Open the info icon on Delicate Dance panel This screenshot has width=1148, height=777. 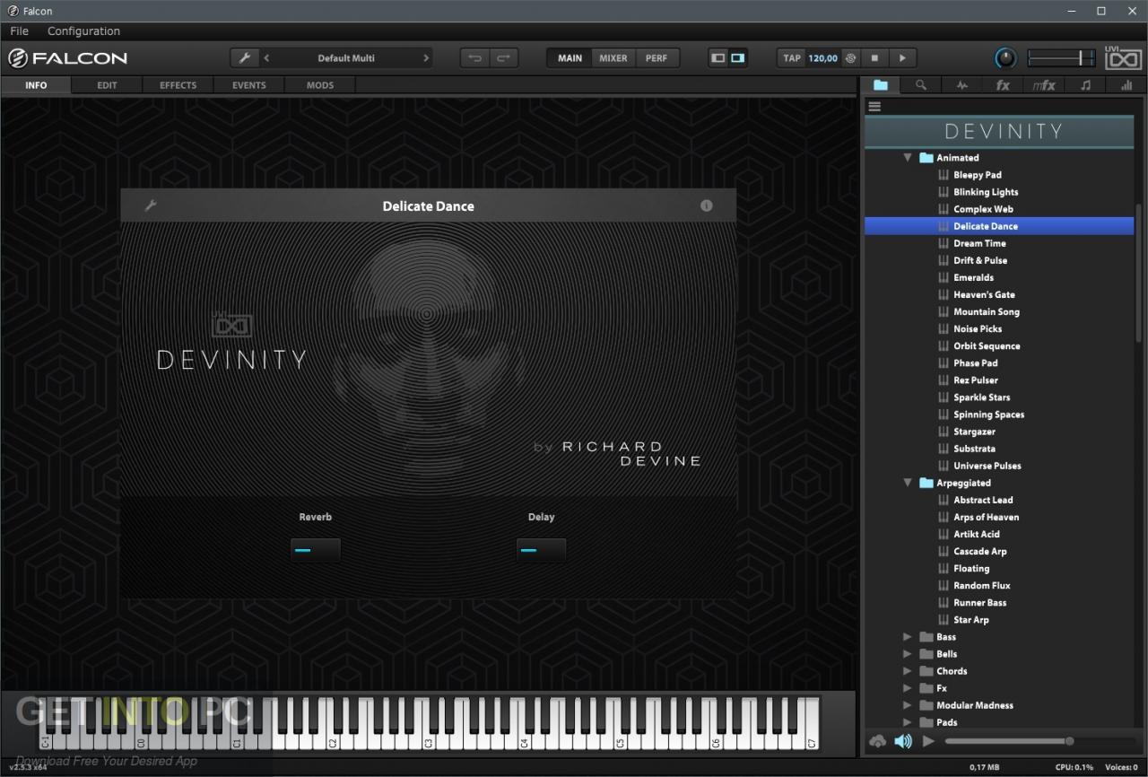[706, 205]
